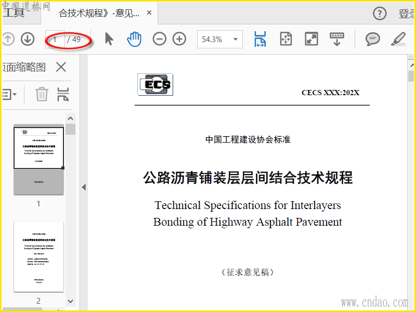Zoom out with the minus button
Screen dimensions: 416x312
tap(160, 39)
